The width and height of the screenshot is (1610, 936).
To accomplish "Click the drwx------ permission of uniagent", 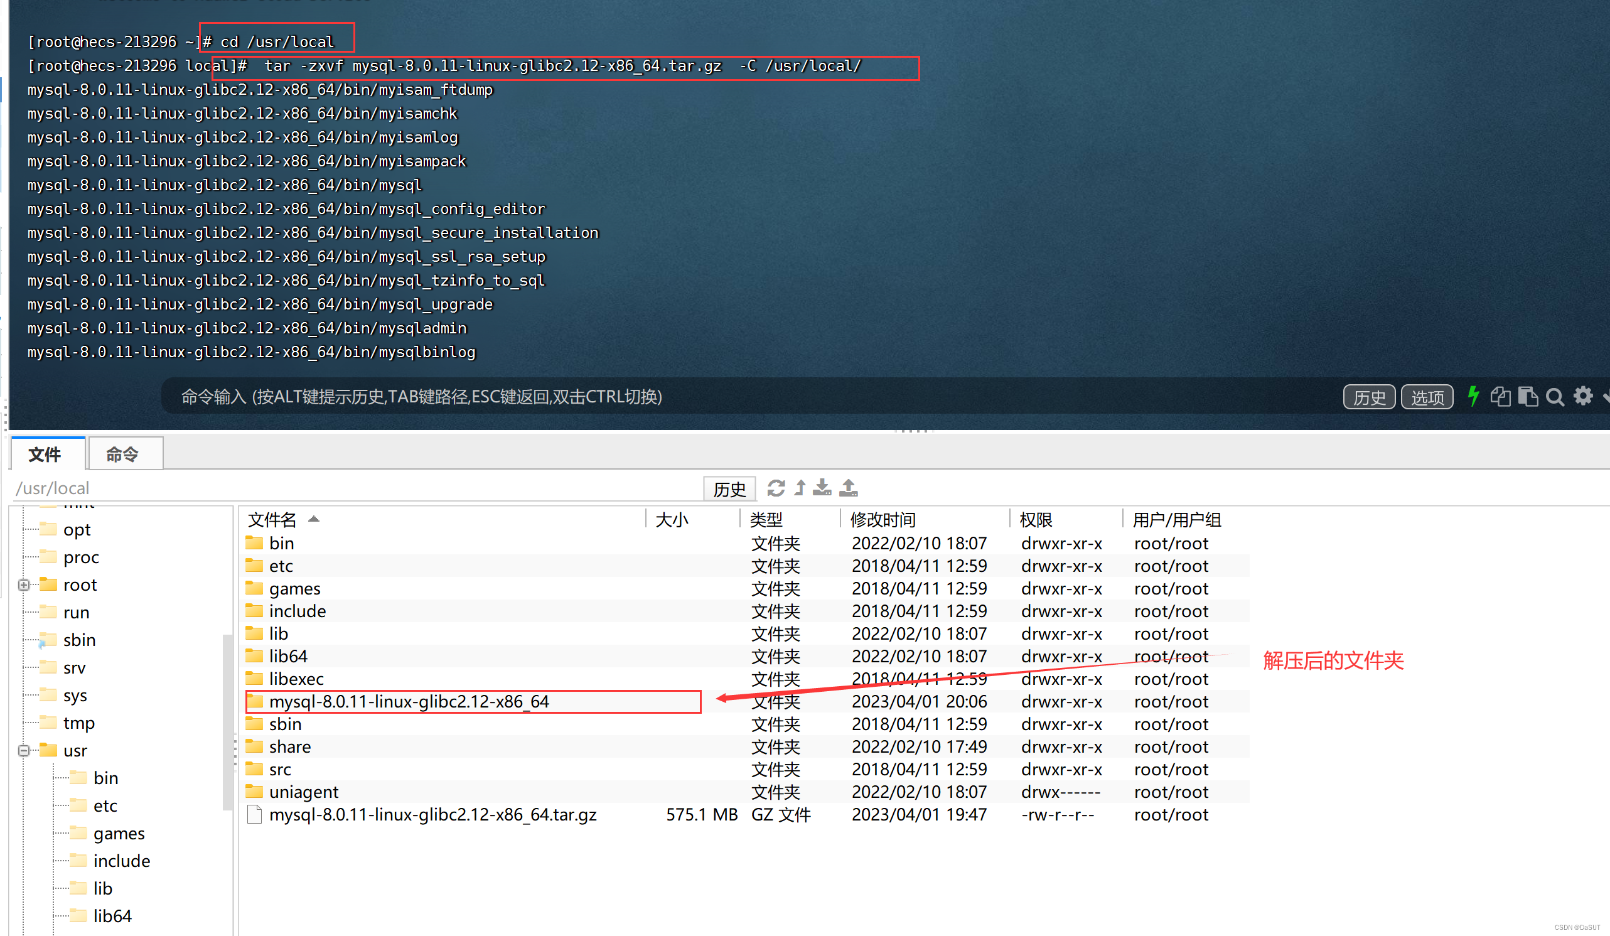I will pos(1061,792).
